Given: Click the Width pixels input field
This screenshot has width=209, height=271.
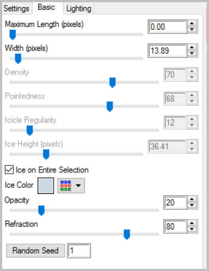Looking at the screenshot, I should 167,50.
